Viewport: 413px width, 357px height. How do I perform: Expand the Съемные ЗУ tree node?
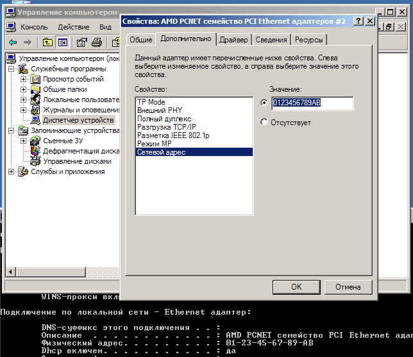pyautogui.click(x=24, y=141)
